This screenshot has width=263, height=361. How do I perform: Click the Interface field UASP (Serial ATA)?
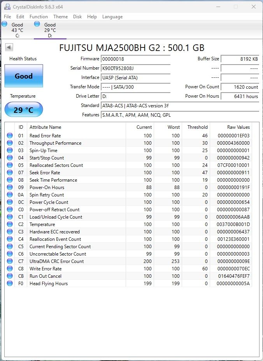(135, 77)
